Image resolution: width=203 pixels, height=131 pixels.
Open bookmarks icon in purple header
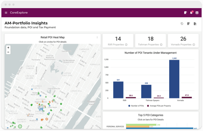(x=185, y=13)
